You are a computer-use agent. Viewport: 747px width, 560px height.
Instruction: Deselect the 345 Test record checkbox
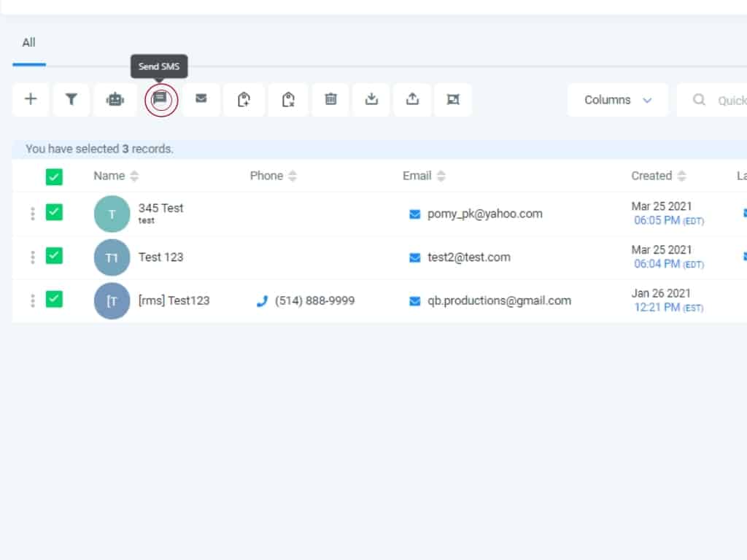(x=54, y=212)
